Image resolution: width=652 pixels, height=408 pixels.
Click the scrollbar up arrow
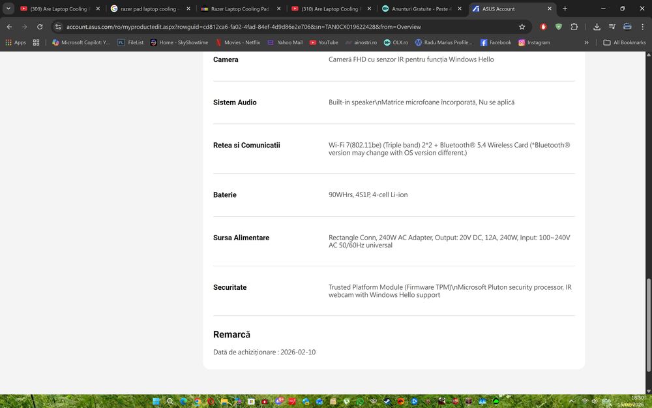click(x=648, y=55)
